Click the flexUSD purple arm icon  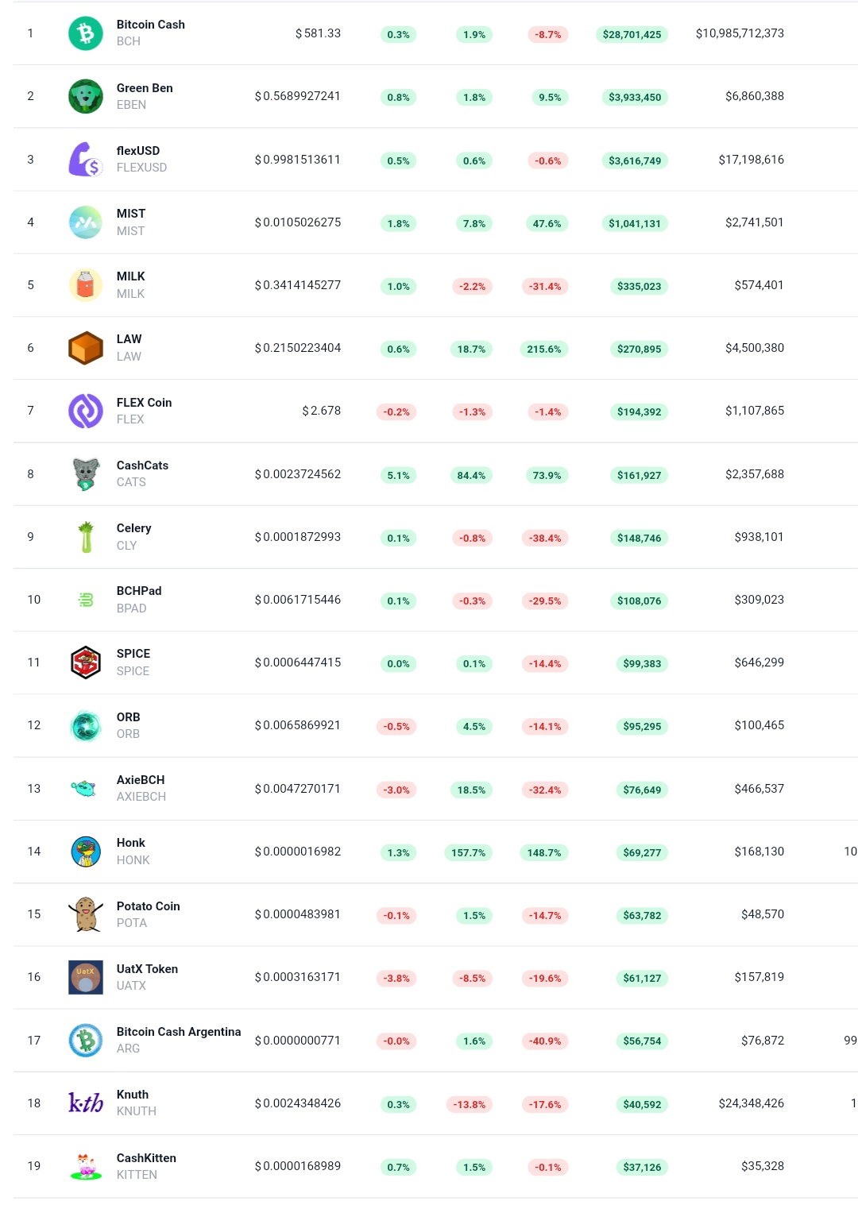[x=86, y=159]
